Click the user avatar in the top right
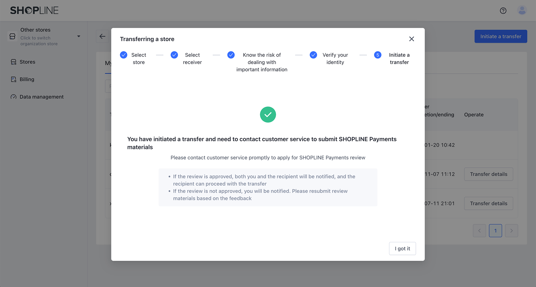 pyautogui.click(x=522, y=10)
